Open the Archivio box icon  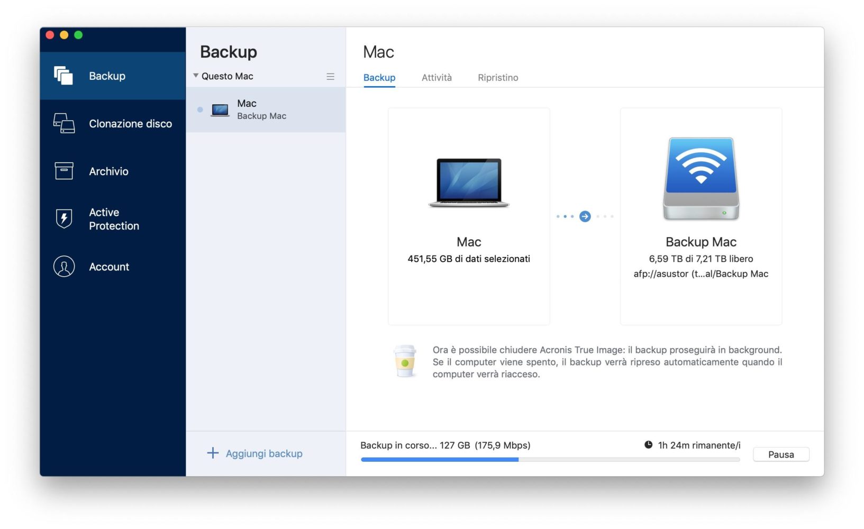coord(64,171)
